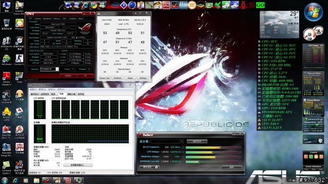Image resolution: width=328 pixels, height=184 pixels.
Task: Open the AutoCAD 2012 desktop shortcut
Action: 7,132
